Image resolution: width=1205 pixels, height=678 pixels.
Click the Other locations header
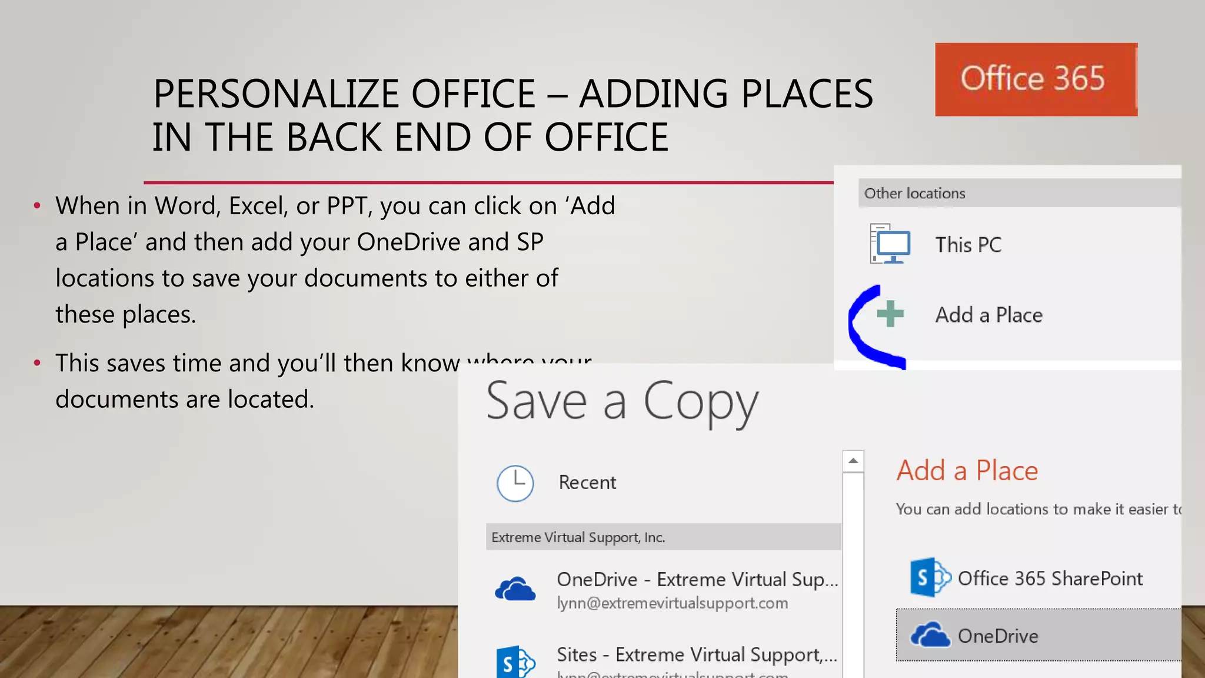click(1020, 193)
